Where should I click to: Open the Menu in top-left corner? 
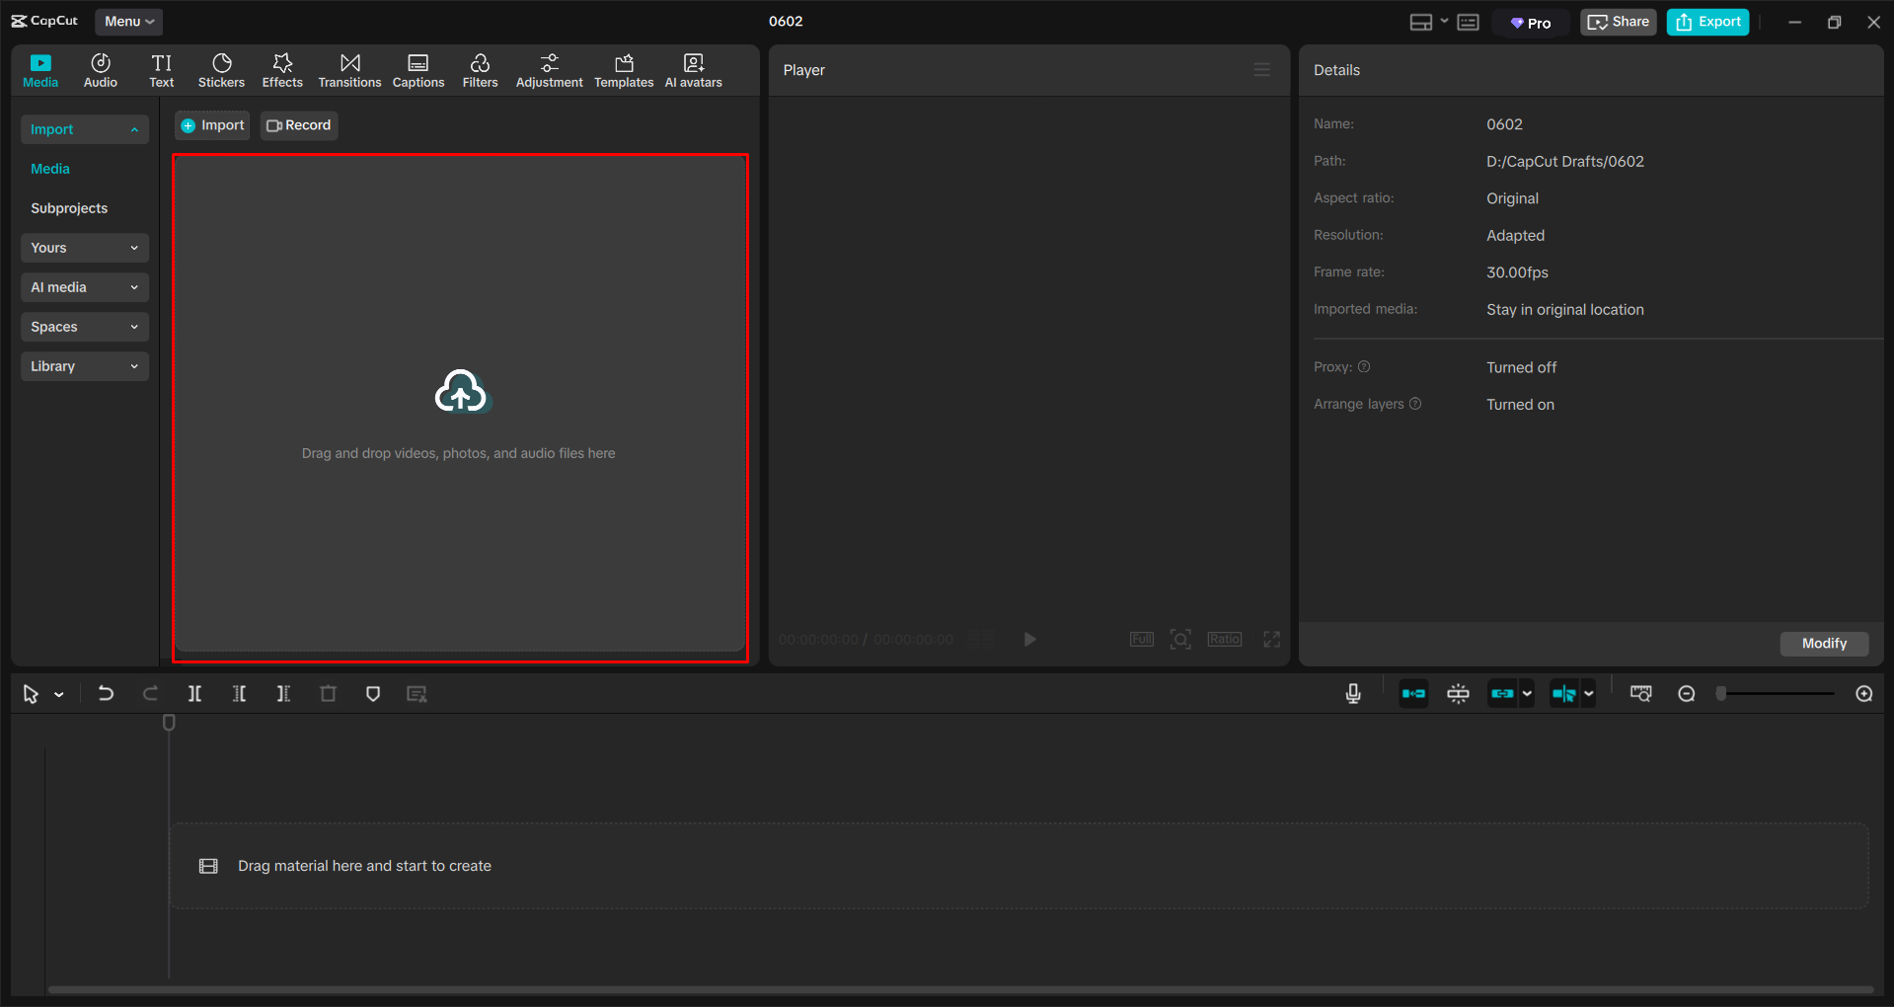[x=128, y=21]
